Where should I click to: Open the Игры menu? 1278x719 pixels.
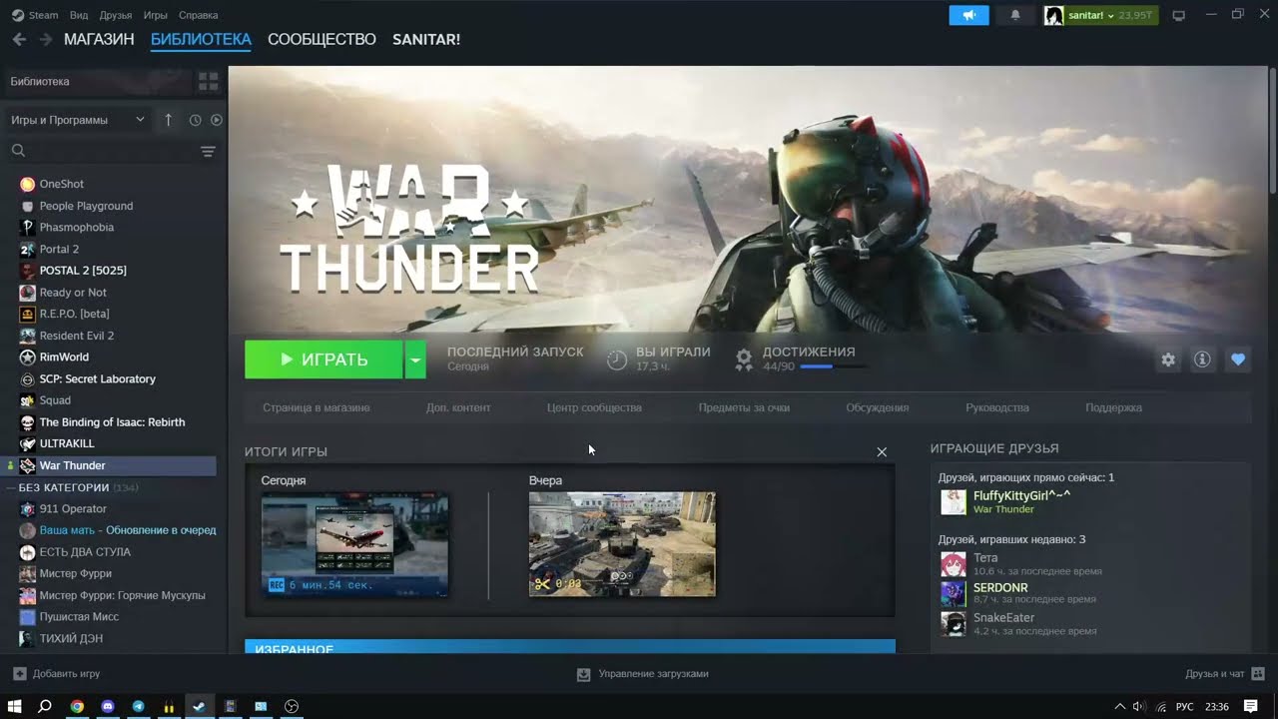tap(155, 15)
